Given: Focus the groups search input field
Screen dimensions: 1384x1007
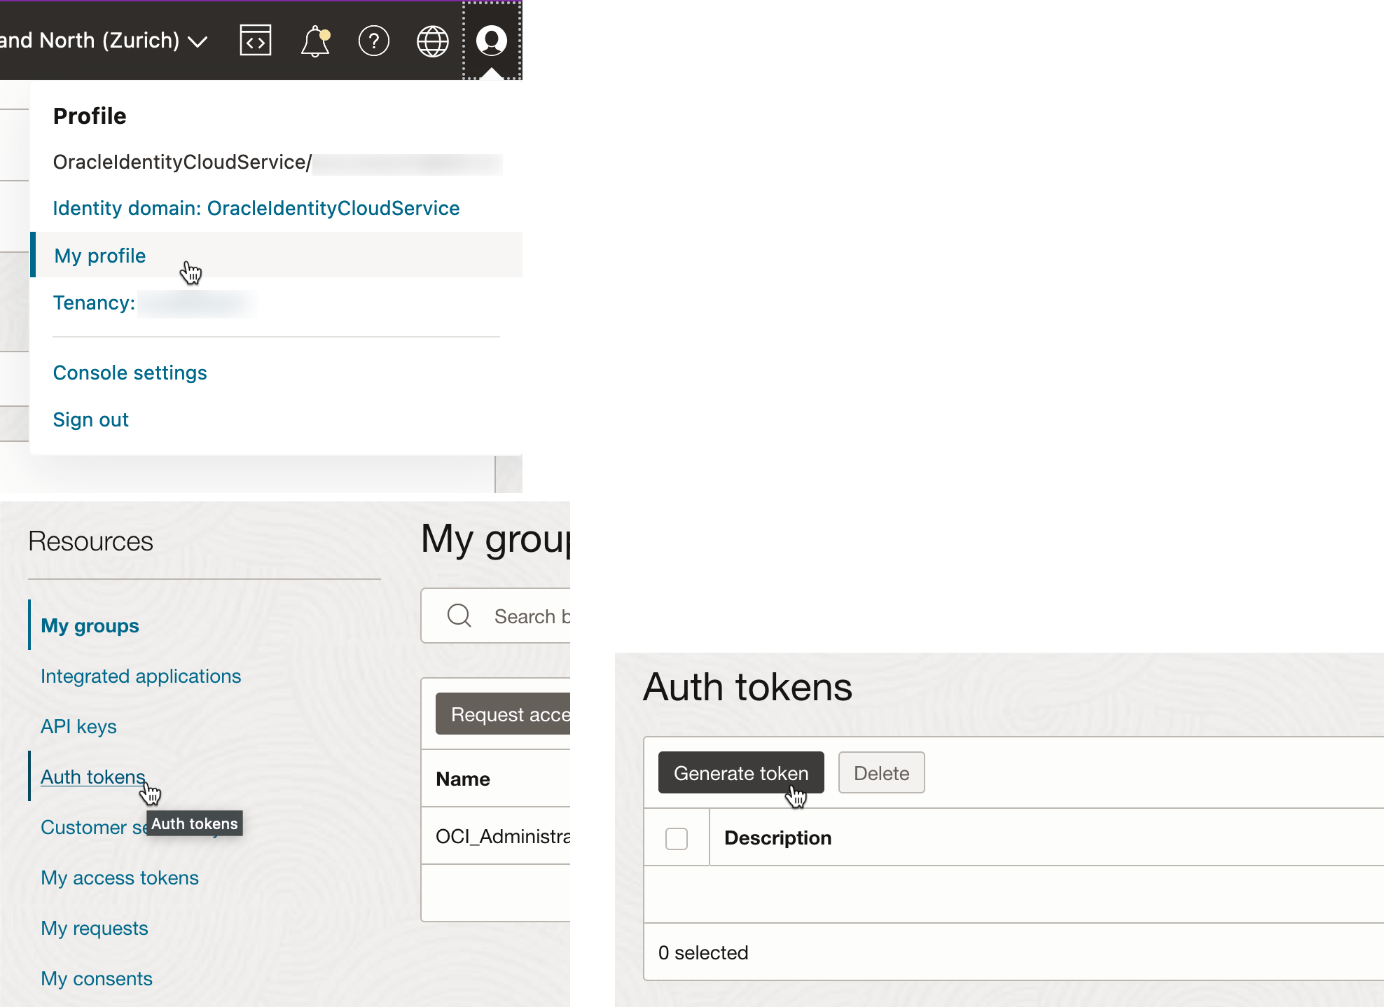Looking at the screenshot, I should click(530, 616).
